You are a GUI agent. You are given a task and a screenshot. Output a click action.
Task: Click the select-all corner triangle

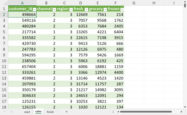5,3
